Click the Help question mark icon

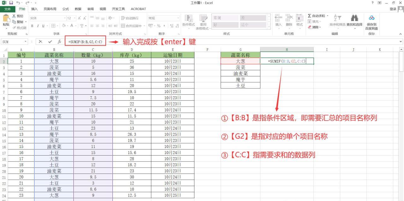373,3
